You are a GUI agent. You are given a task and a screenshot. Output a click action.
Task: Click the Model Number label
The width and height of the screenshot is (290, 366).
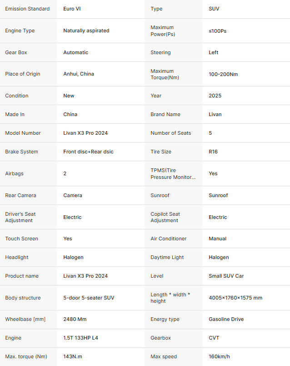point(23,133)
